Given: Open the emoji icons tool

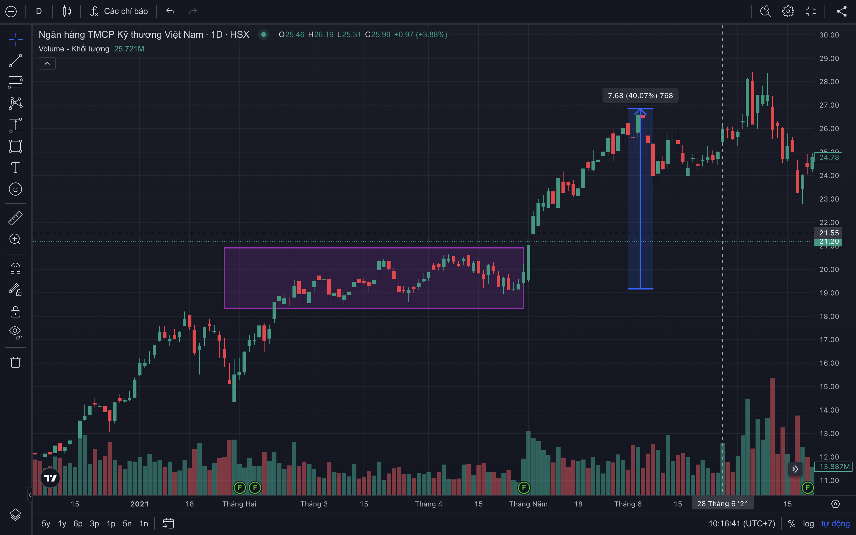Looking at the screenshot, I should [15, 189].
